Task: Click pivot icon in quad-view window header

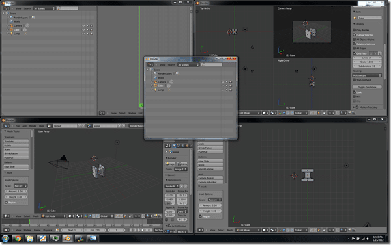Action: coord(273,113)
